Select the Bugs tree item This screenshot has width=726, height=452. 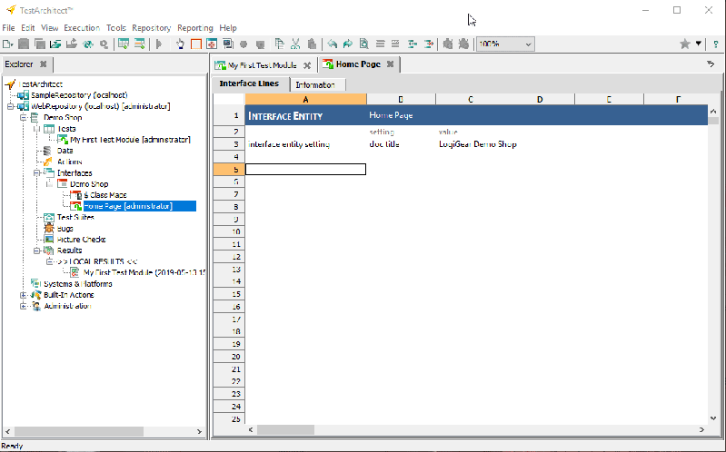[x=65, y=229]
